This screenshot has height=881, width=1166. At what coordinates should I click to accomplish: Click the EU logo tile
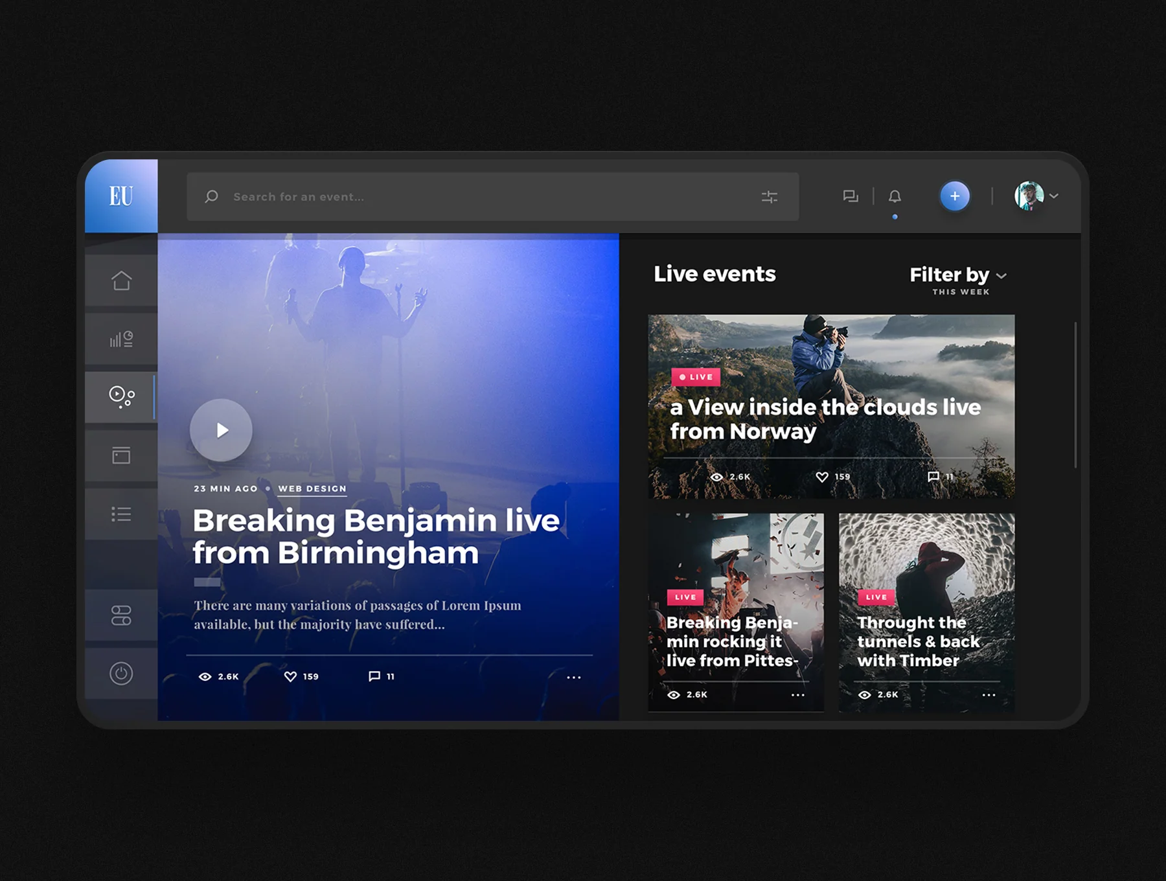click(121, 196)
